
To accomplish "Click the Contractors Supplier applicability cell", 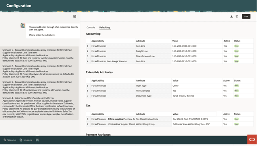I will 113,124.
